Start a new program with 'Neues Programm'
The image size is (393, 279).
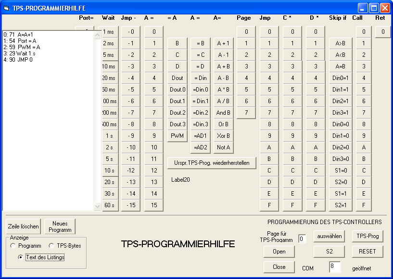pyautogui.click(x=60, y=226)
